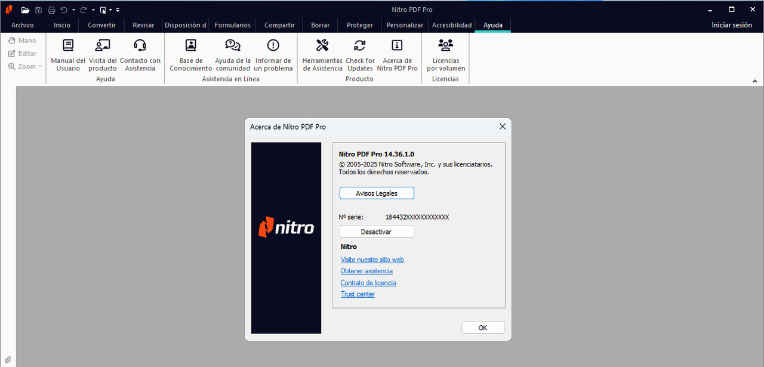764x367 pixels.
Task: Open the Proteger tab
Action: click(x=360, y=25)
